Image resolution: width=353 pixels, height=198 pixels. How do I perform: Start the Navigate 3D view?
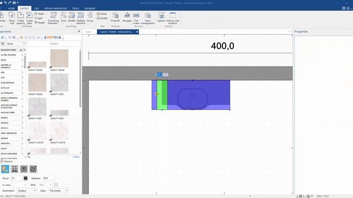click(x=127, y=17)
